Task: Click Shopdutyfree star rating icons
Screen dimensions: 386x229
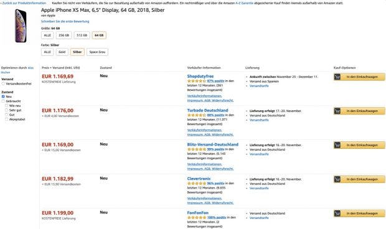Action: [x=197, y=81]
